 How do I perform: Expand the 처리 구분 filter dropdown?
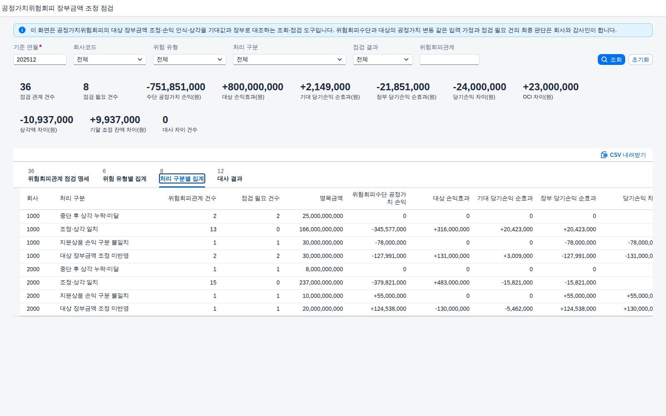tap(290, 59)
